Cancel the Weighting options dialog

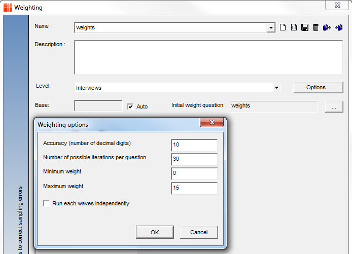(x=199, y=232)
